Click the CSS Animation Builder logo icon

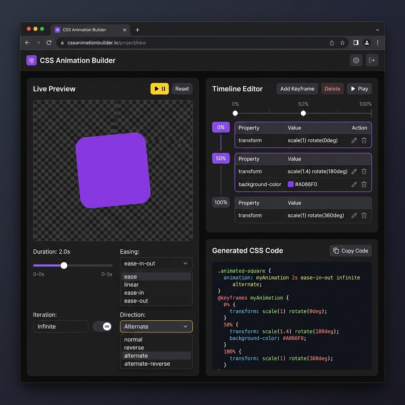point(32,60)
